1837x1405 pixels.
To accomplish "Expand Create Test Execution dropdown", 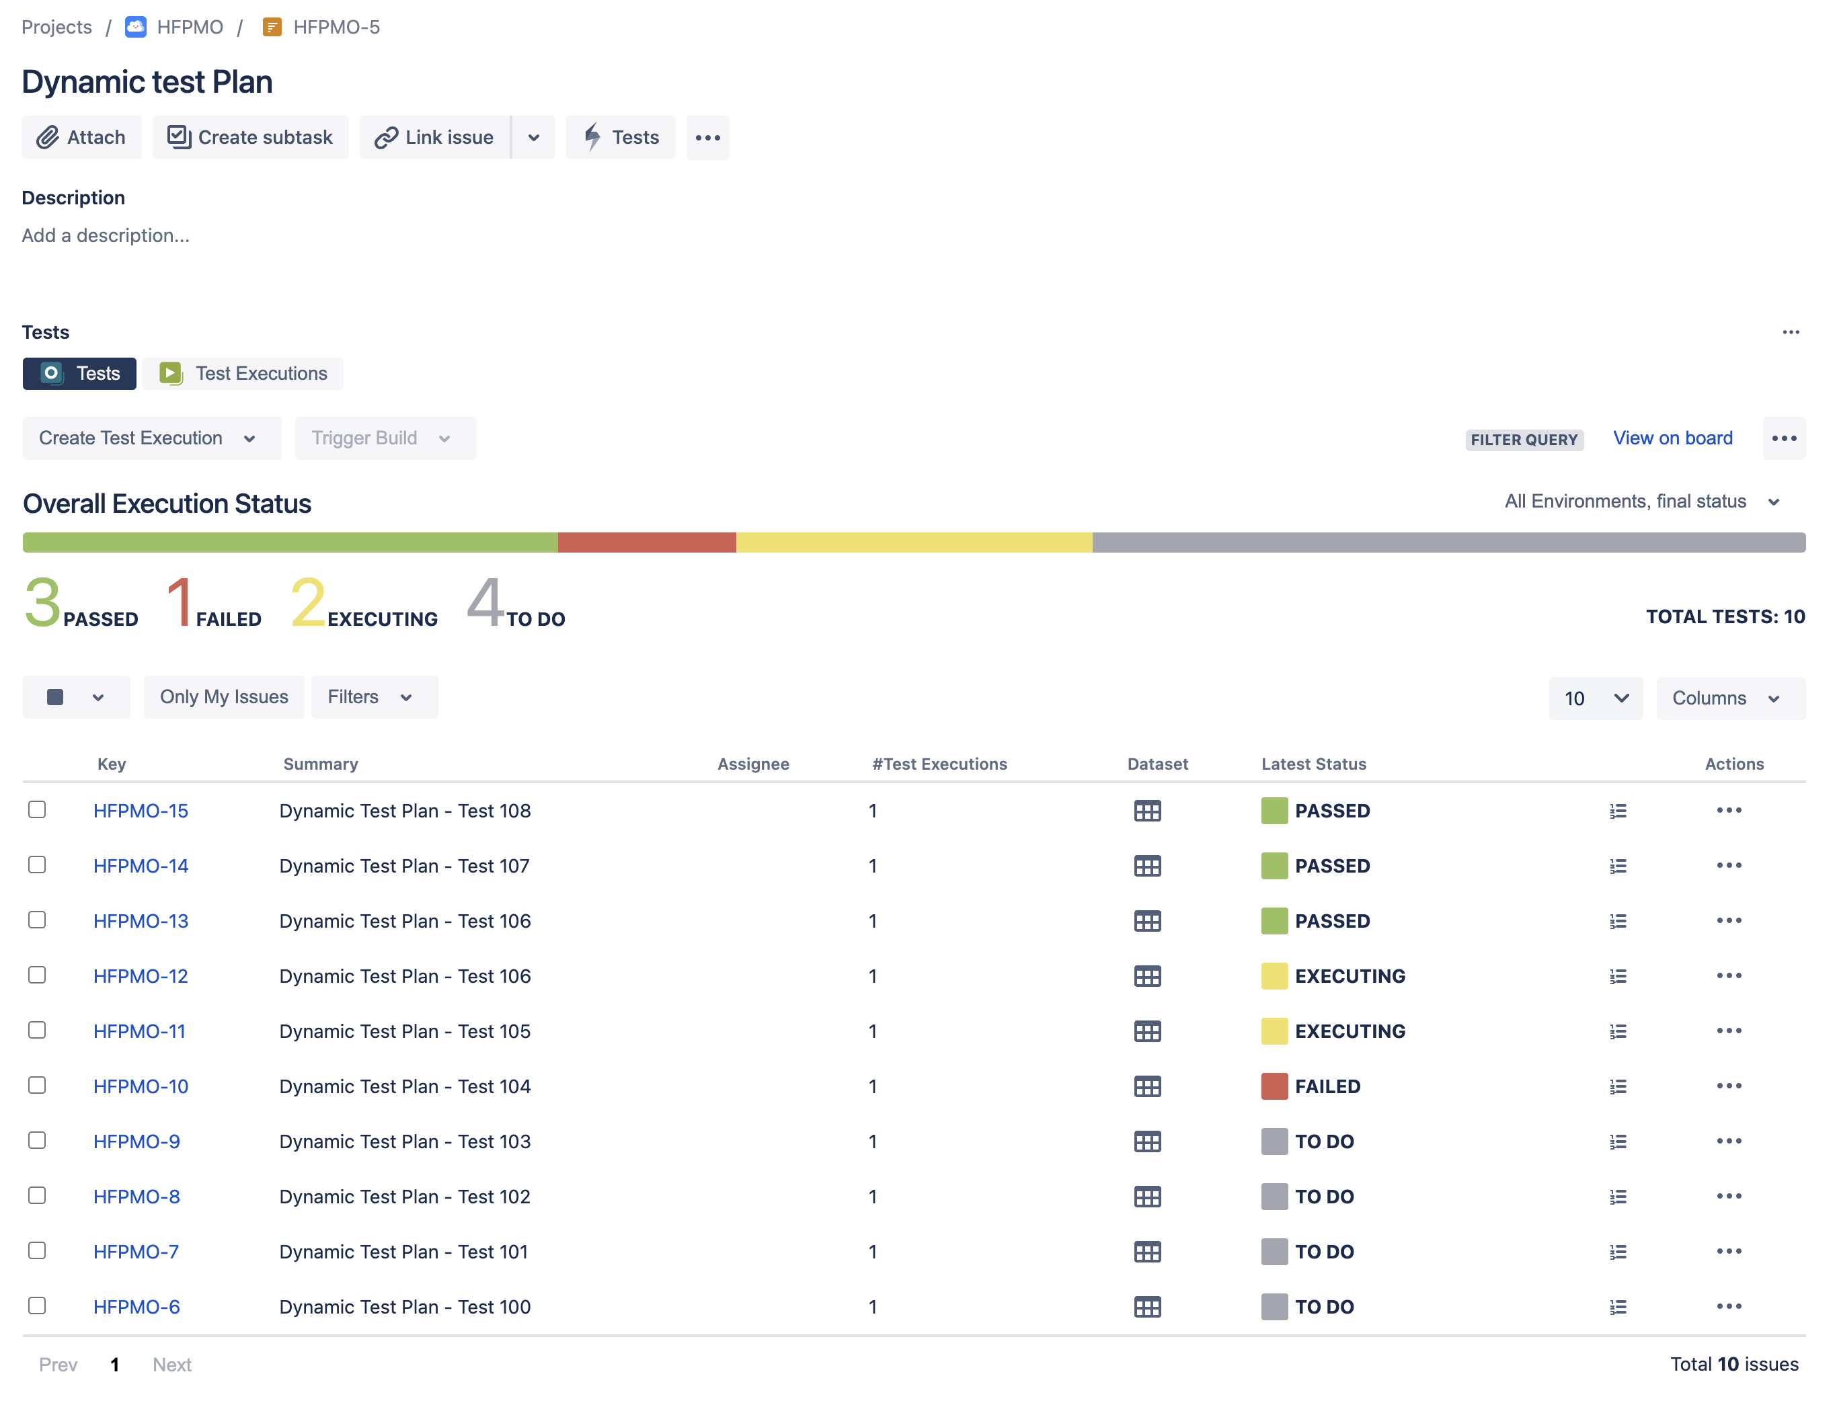I will 151,438.
